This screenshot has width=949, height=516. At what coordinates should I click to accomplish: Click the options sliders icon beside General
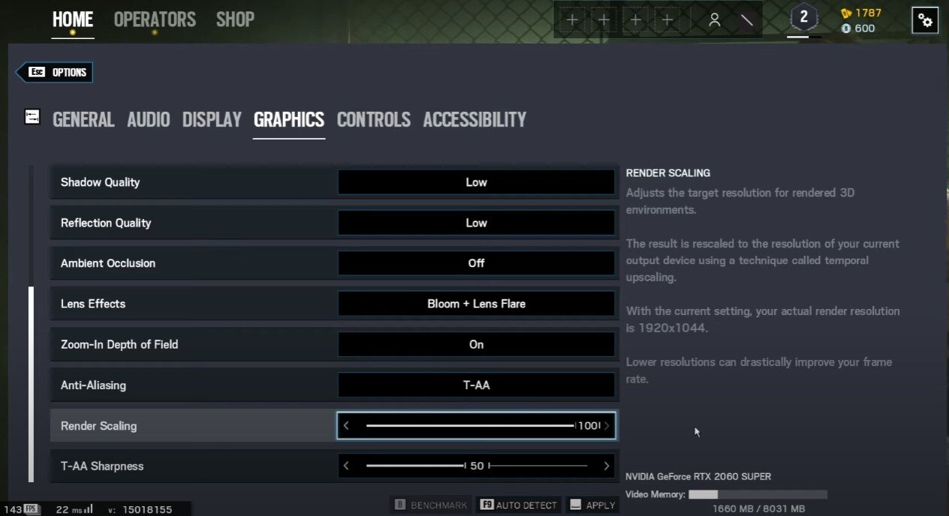(32, 117)
